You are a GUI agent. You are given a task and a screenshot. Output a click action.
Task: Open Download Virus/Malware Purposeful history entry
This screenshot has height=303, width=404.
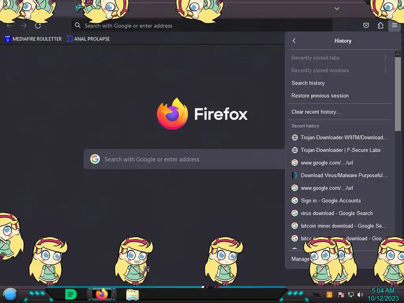click(340, 175)
